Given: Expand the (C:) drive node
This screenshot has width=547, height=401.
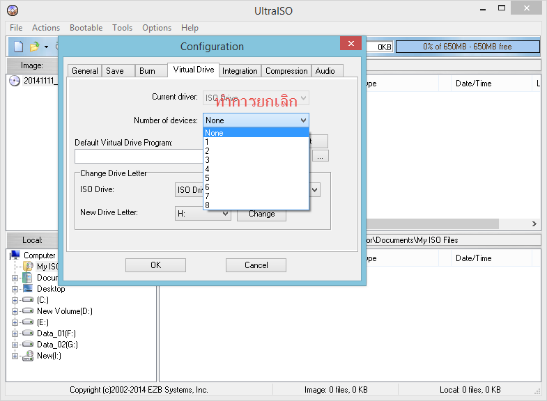Looking at the screenshot, I should click(15, 300).
